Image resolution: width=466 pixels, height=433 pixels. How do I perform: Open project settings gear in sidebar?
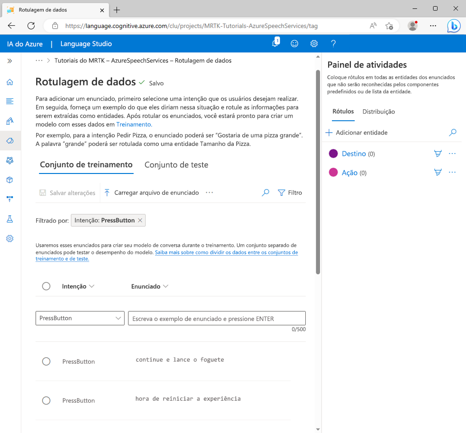[x=10, y=239]
